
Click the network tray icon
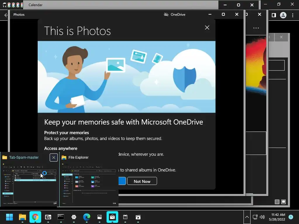[255, 217]
